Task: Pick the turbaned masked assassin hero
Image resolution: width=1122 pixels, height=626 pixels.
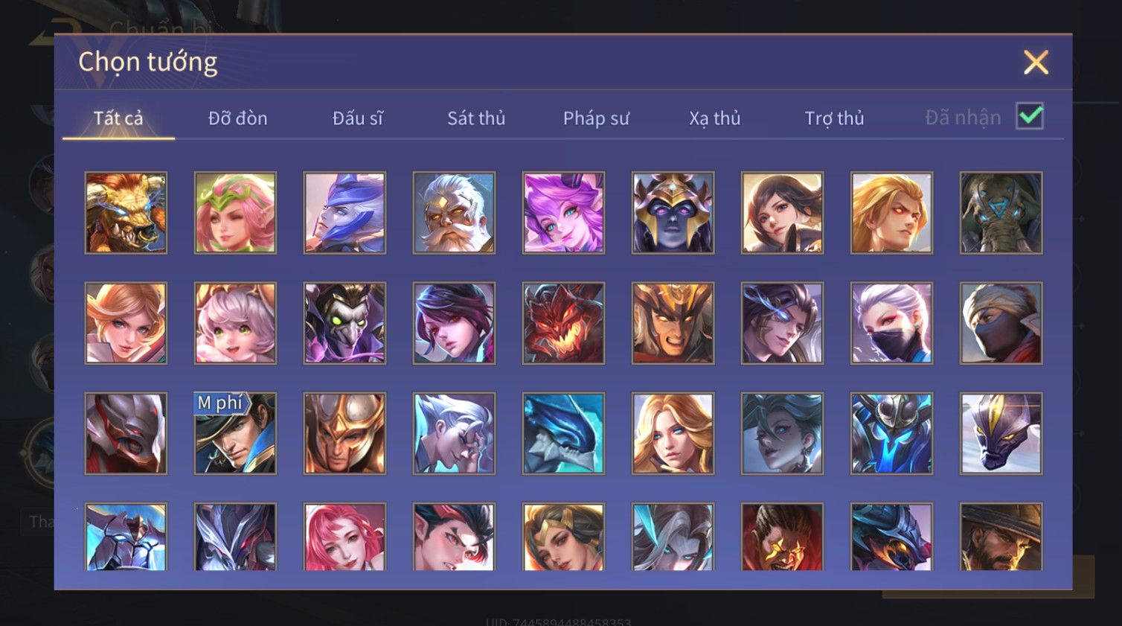Action: pos(1001,323)
